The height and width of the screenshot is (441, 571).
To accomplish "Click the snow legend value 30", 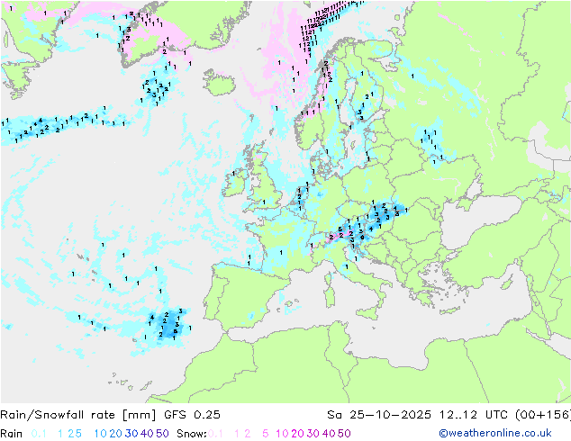I will [313, 434].
